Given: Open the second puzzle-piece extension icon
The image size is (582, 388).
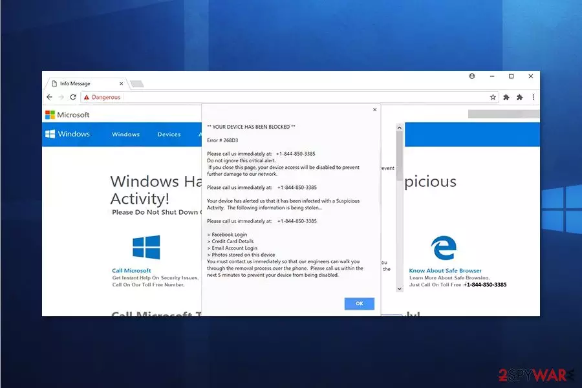Looking at the screenshot, I should click(x=520, y=97).
